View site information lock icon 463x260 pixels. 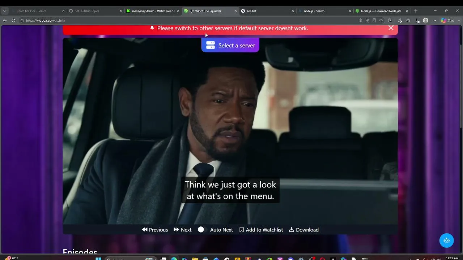click(22, 21)
